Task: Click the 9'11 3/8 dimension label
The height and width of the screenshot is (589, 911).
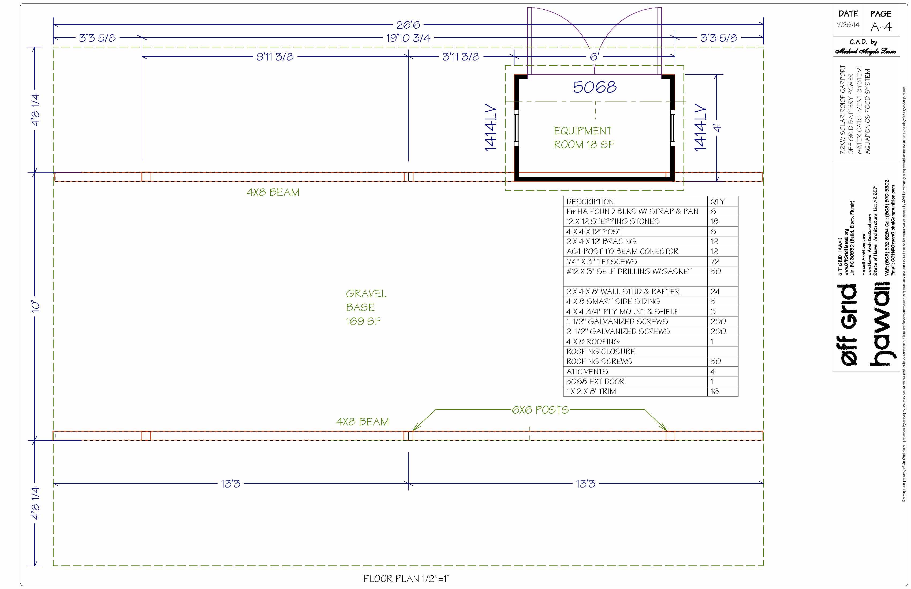Action: [275, 57]
